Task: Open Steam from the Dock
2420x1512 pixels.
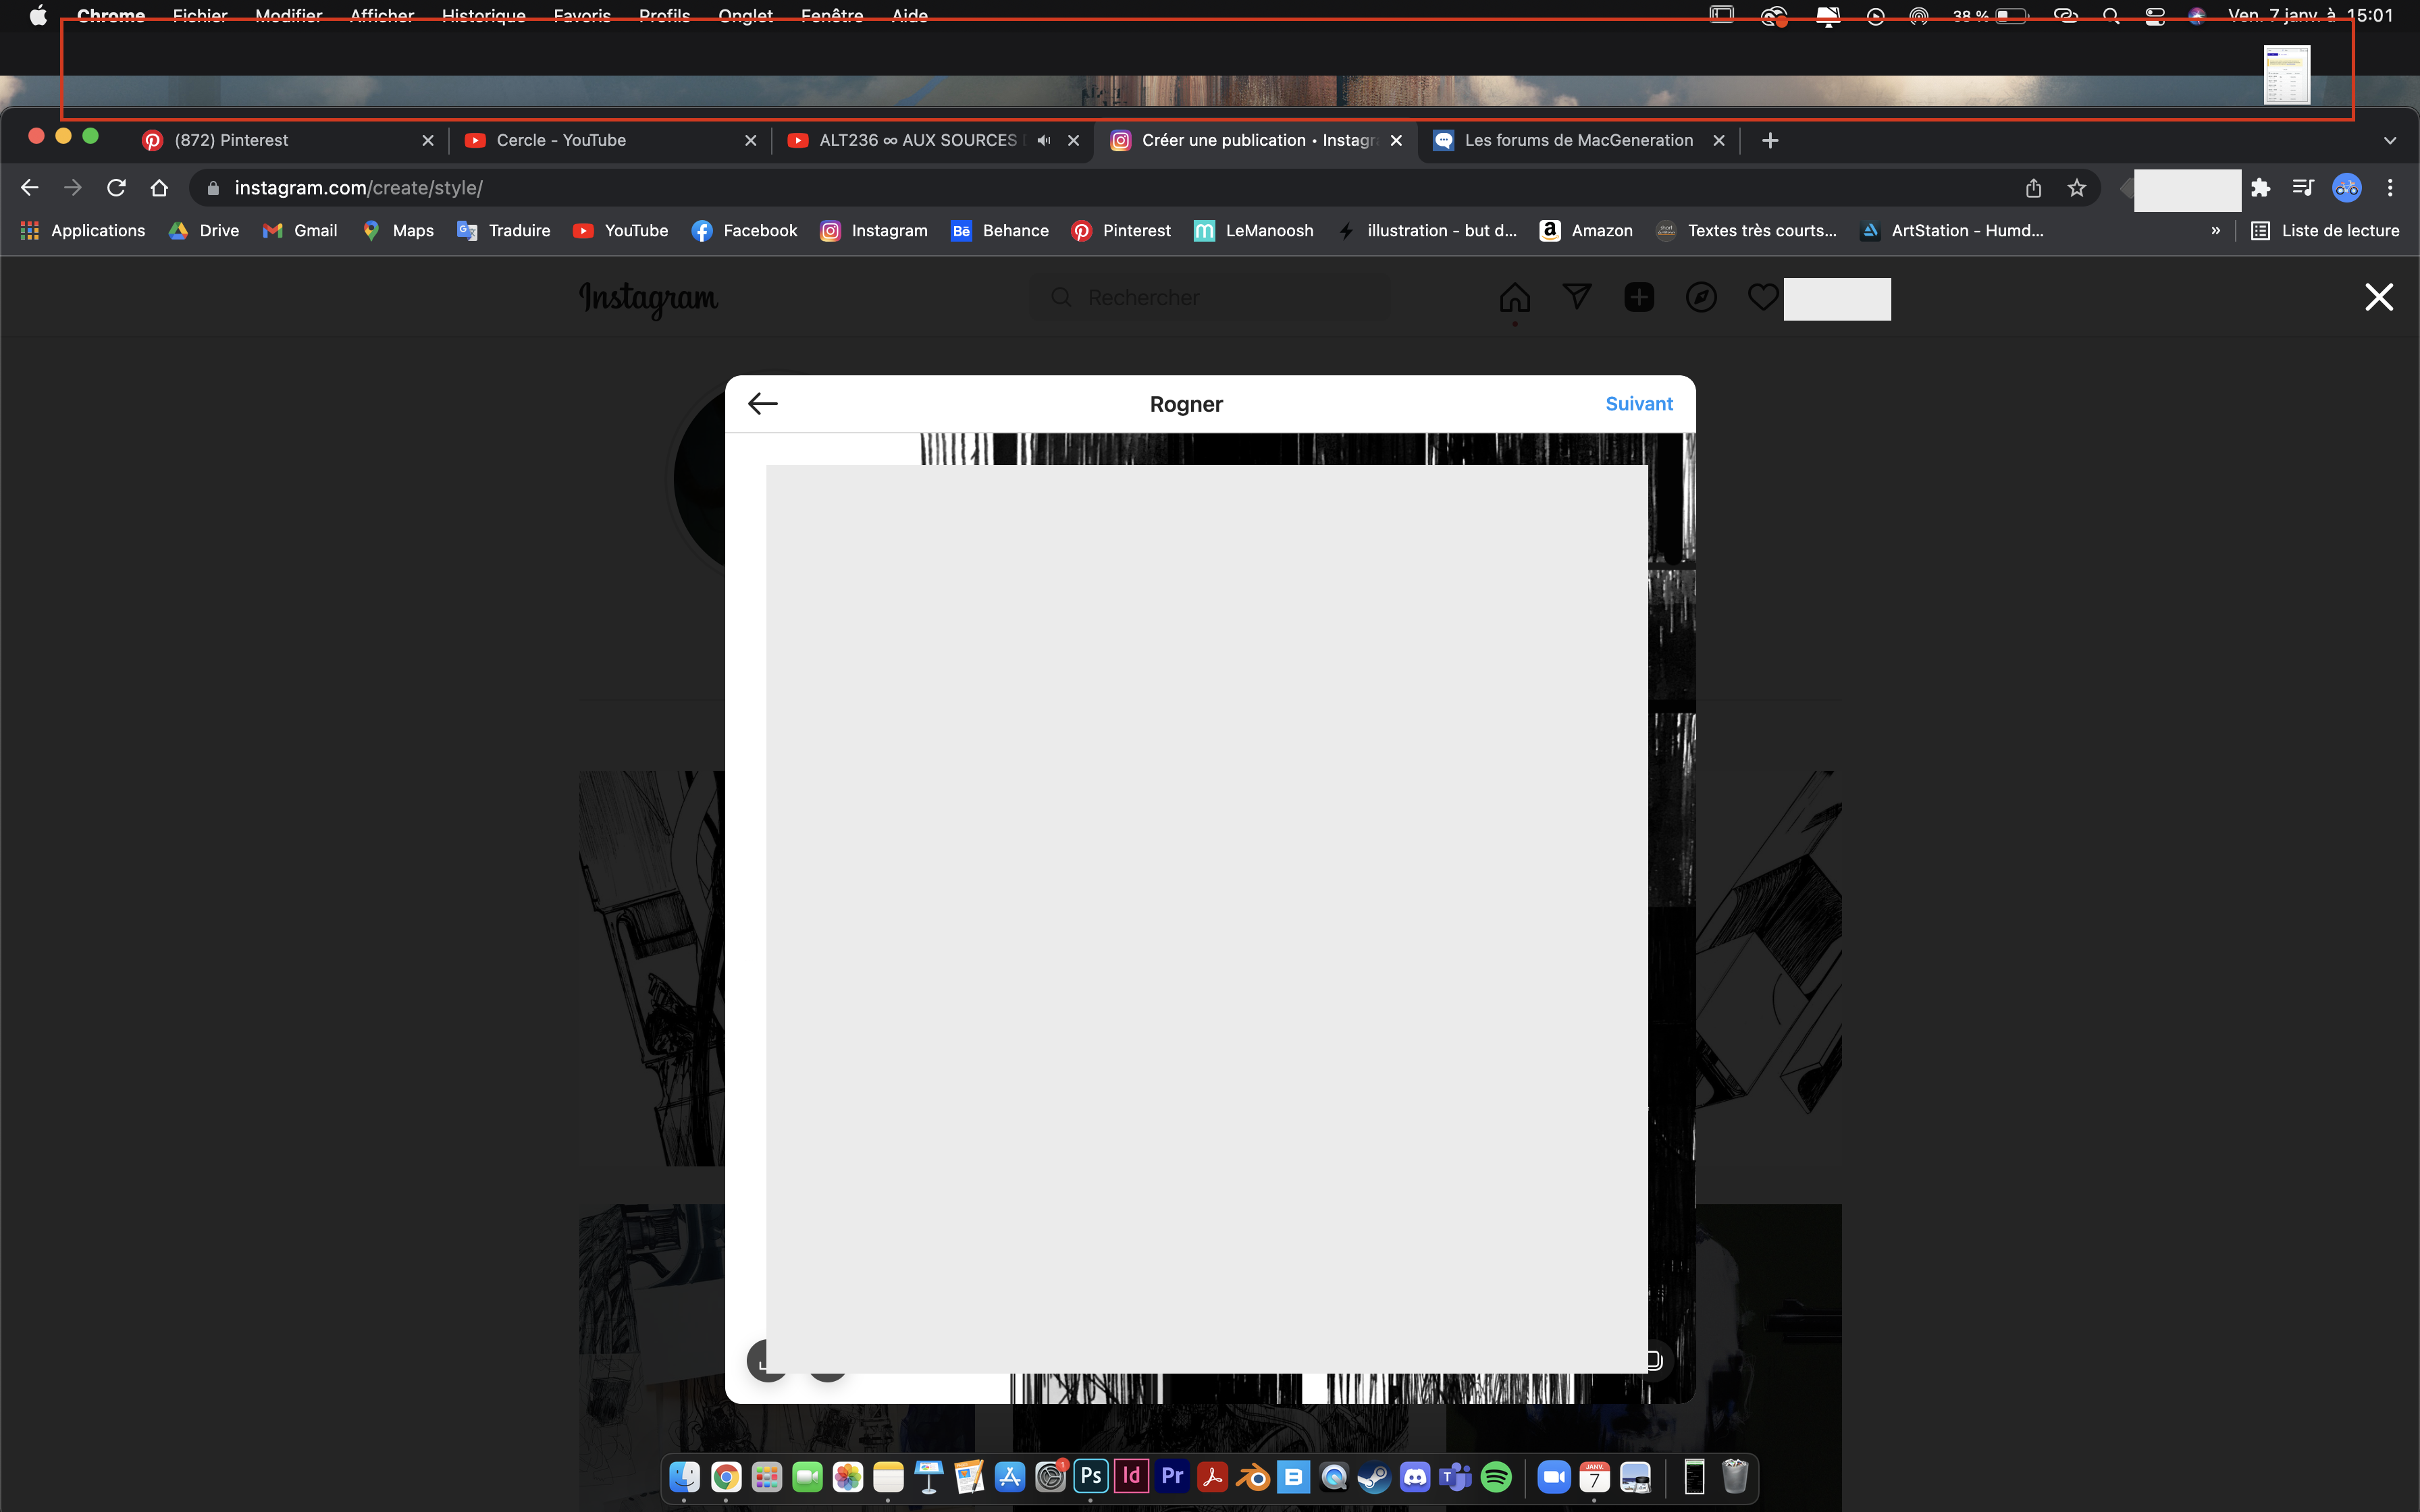Action: (1375, 1477)
